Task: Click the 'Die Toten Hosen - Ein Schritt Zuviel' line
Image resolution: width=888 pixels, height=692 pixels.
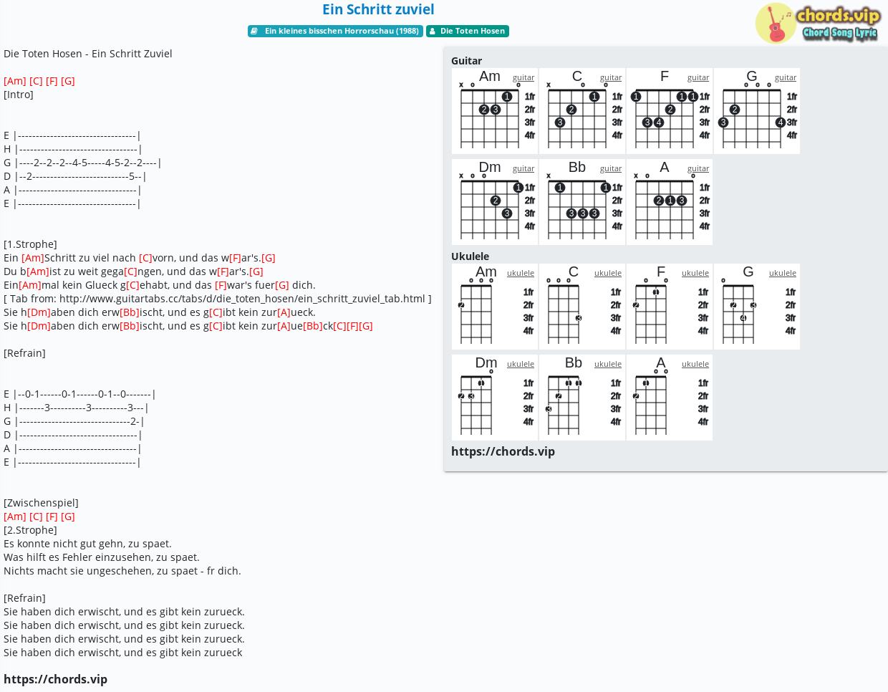Action: point(88,54)
